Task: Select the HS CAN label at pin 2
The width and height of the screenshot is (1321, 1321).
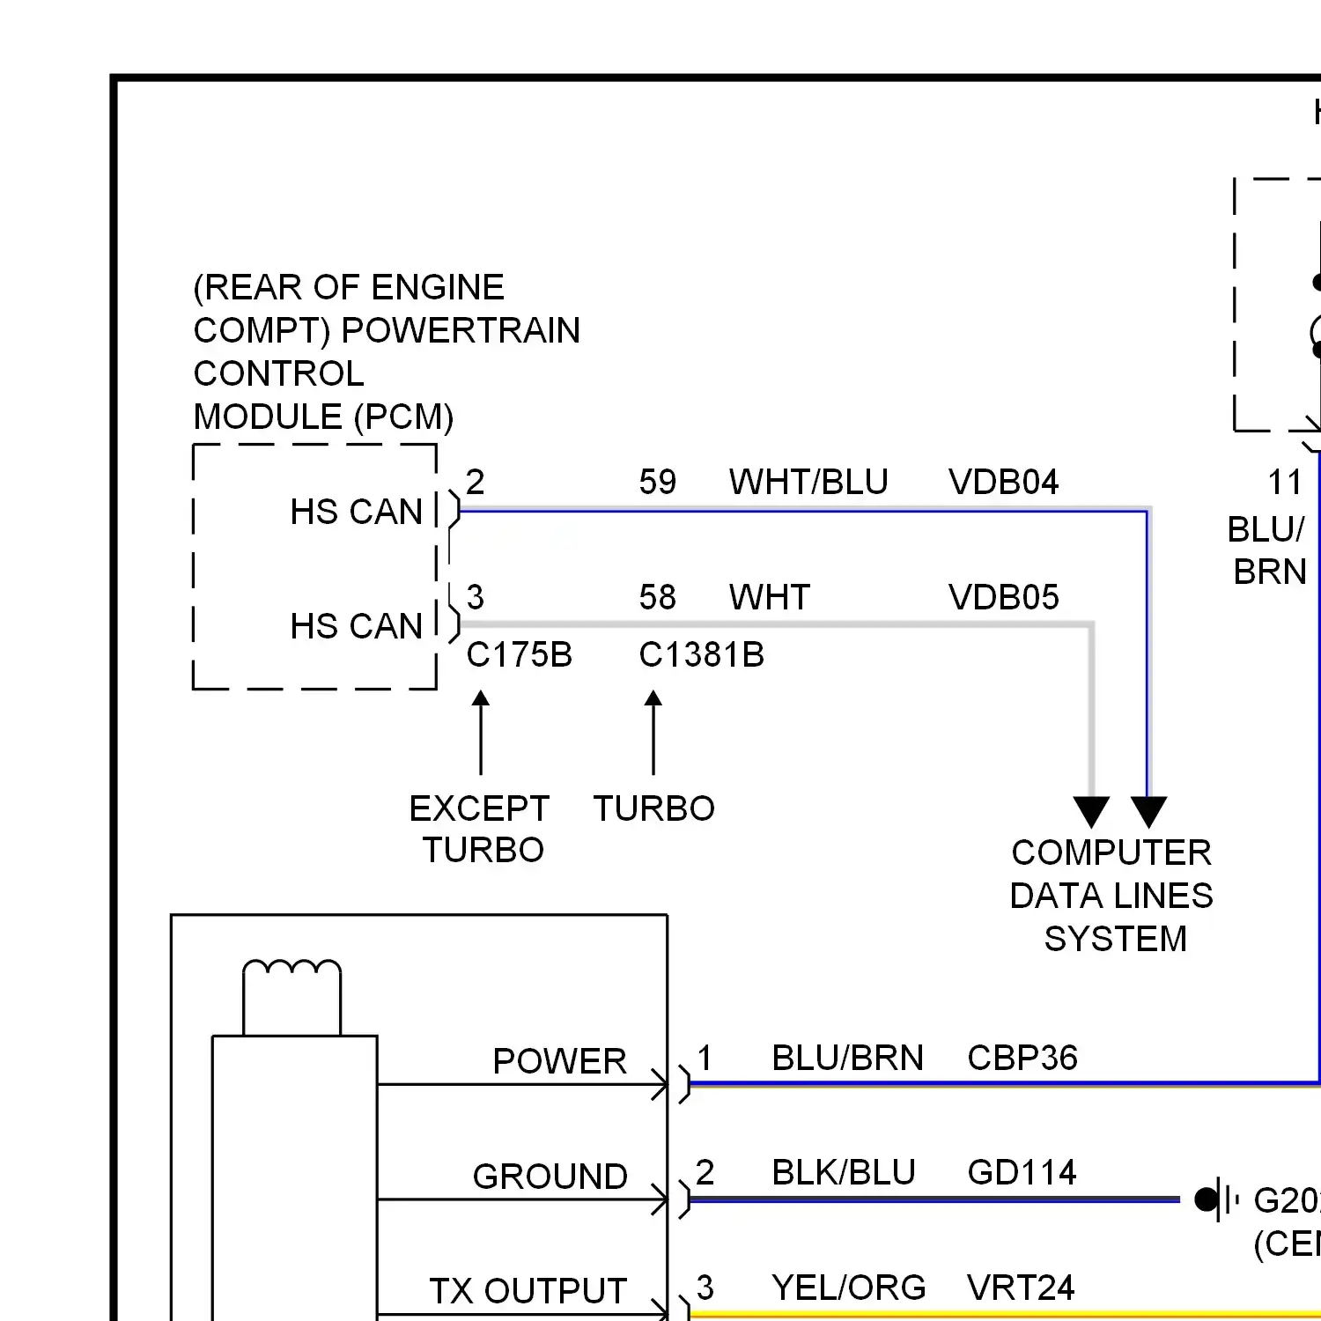Action: click(x=357, y=512)
